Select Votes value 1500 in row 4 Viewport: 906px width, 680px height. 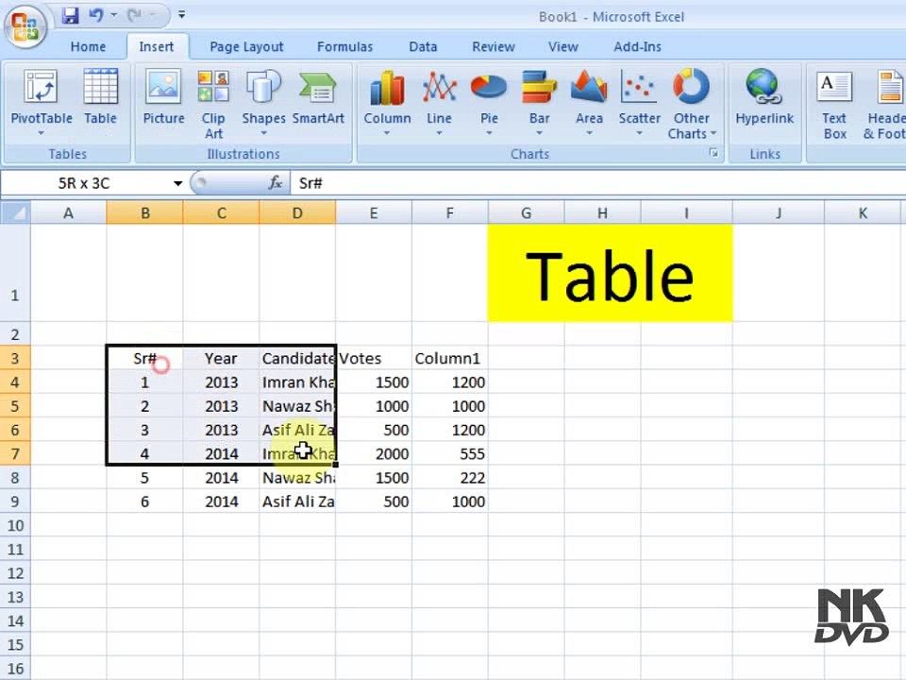(x=374, y=382)
